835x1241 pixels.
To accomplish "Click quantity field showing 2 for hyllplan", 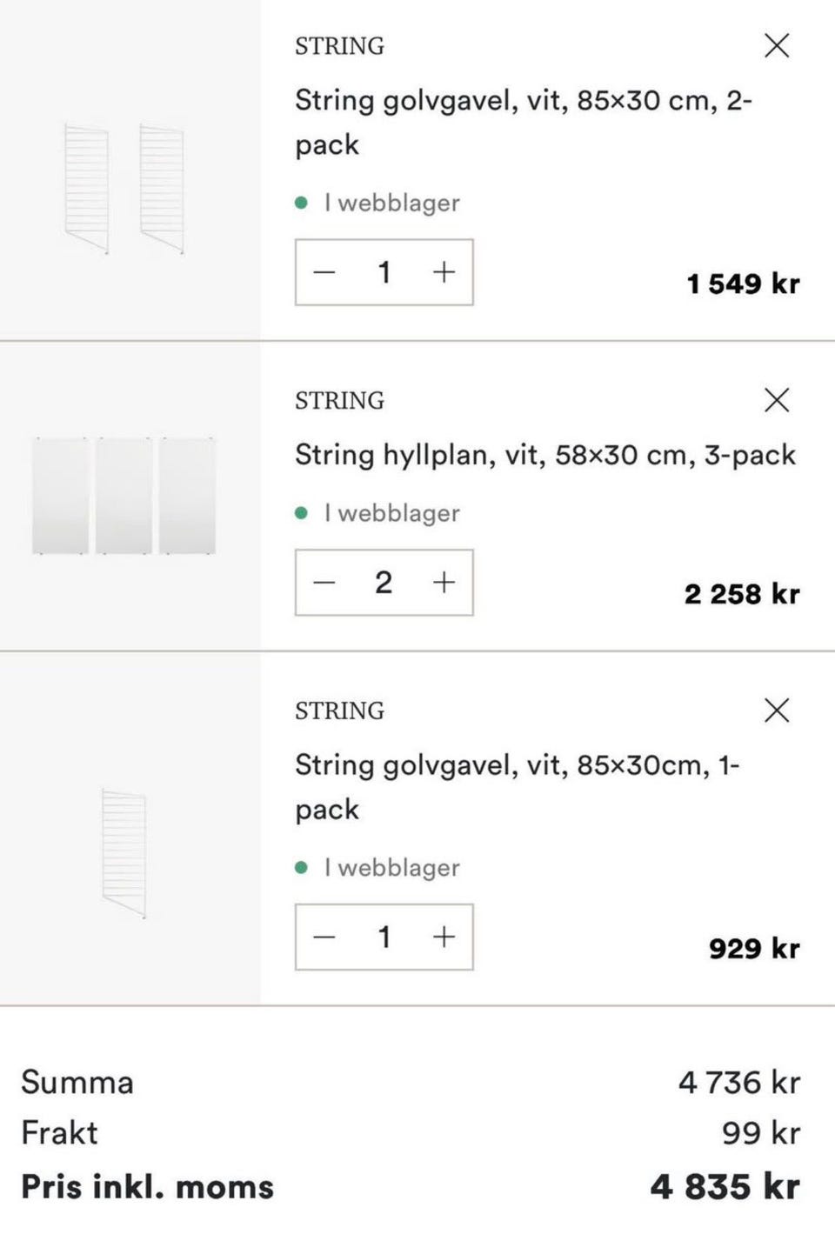I will [384, 583].
